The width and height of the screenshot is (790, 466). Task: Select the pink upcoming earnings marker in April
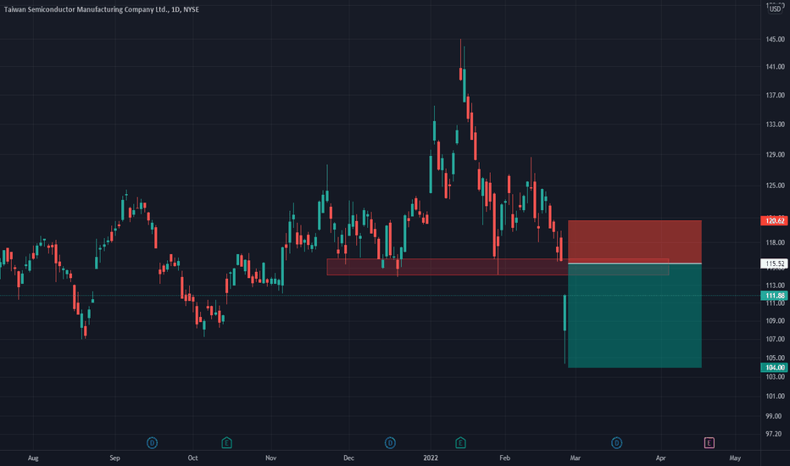[x=709, y=443]
